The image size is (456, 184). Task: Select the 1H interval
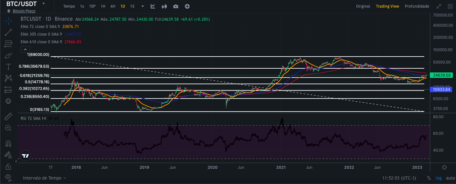pyautogui.click(x=103, y=6)
